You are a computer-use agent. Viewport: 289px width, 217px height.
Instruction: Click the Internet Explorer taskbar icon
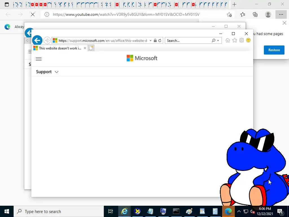tap(124, 211)
